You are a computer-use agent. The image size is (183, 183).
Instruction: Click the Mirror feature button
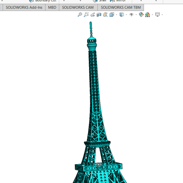pos(118,1)
